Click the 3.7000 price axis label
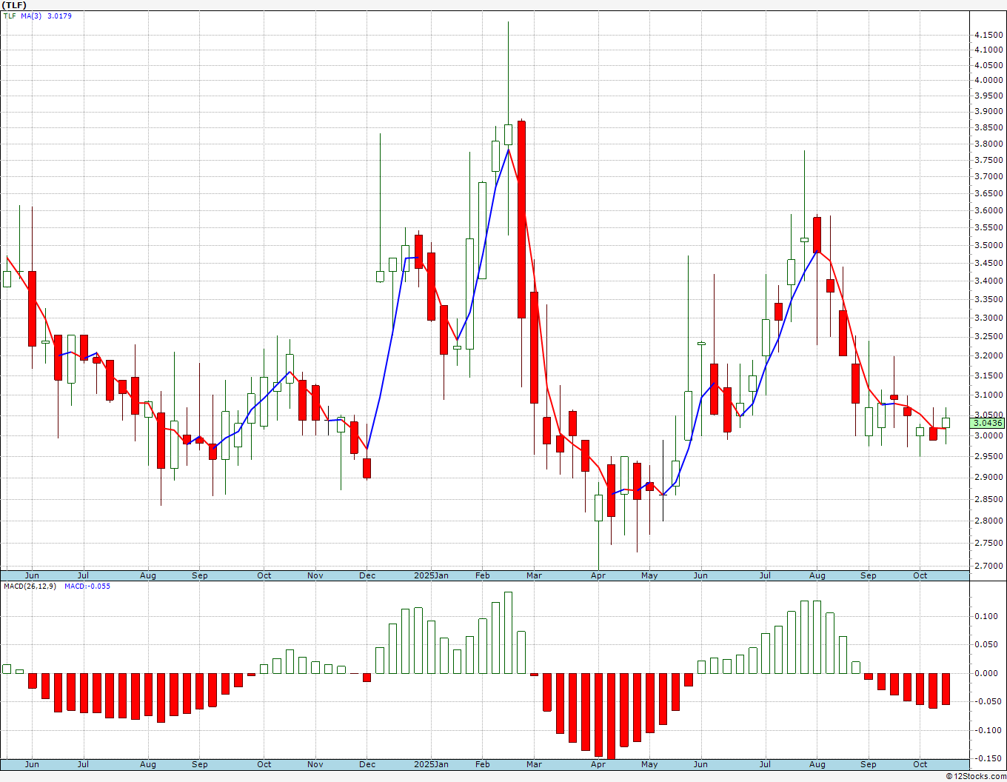1007x782 pixels. [989, 177]
